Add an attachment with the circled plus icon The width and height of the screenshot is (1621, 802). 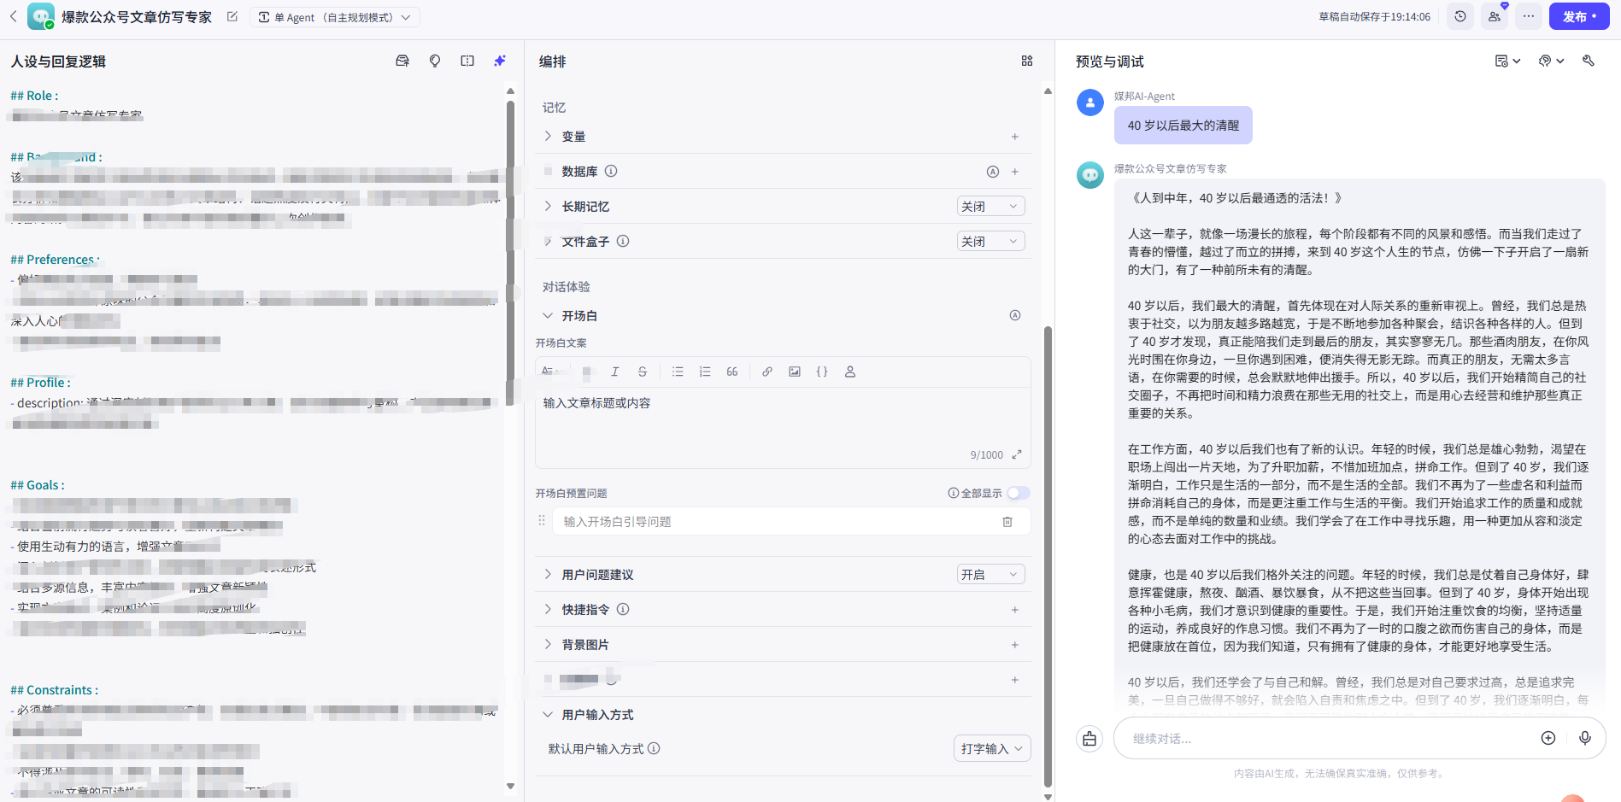[1548, 738]
